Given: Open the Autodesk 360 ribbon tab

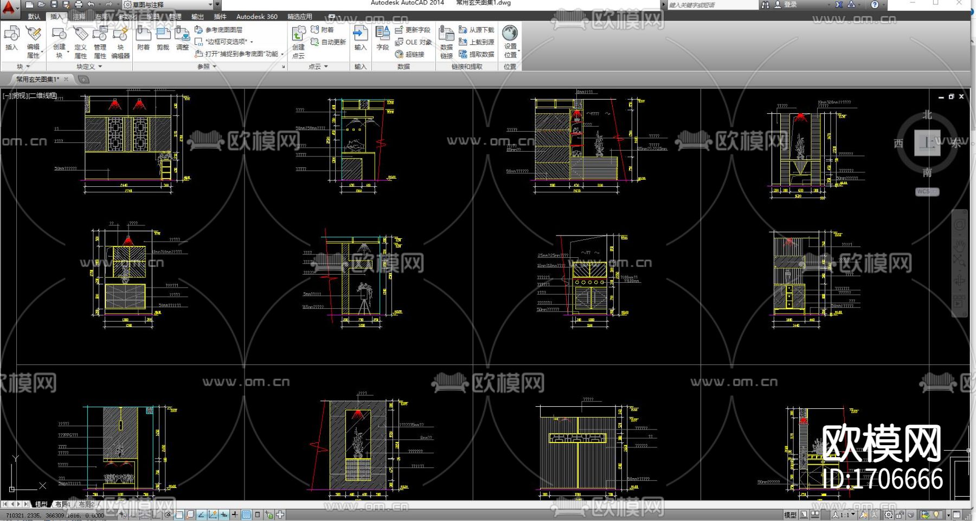Looking at the screenshot, I should 256,17.
